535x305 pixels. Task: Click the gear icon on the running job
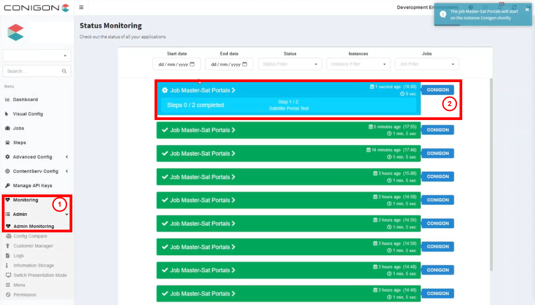pos(164,90)
